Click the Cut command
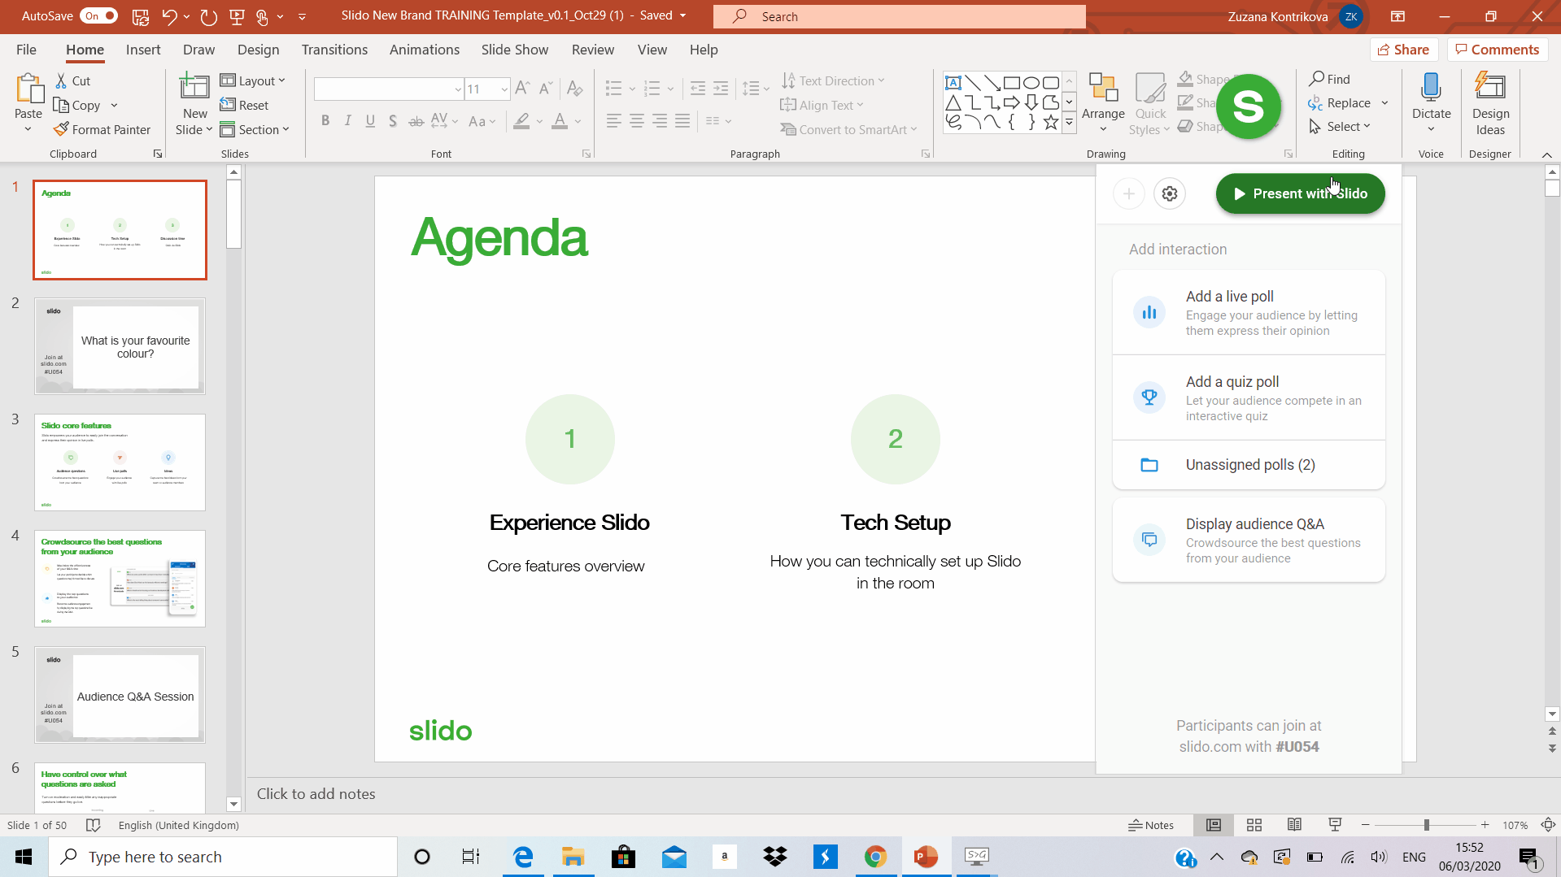Image resolution: width=1561 pixels, height=877 pixels. pos(72,80)
